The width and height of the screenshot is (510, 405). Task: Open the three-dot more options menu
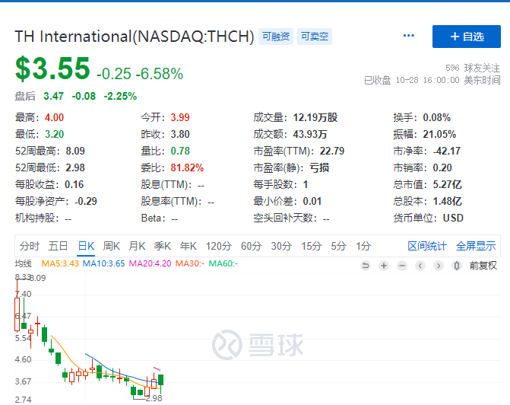pos(409,36)
